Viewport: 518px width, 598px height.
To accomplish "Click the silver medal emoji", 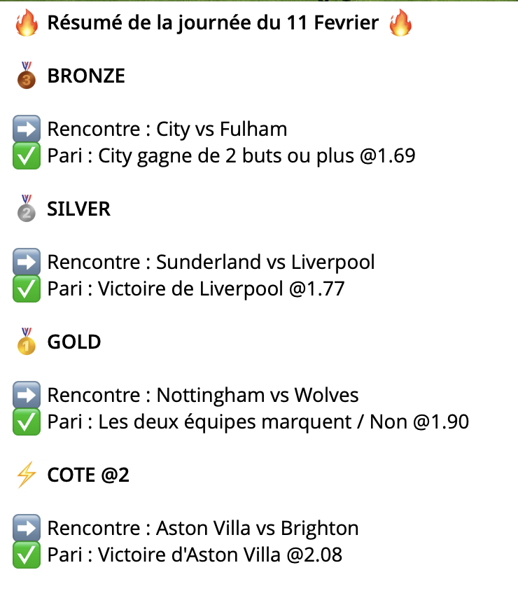I will click(26, 209).
